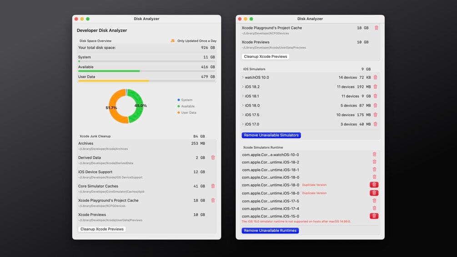
Task: Select the Xcode Previews row in left window
Action: pos(146,217)
